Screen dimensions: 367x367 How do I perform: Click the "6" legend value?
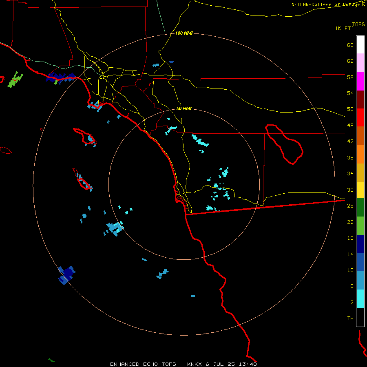click(352, 286)
